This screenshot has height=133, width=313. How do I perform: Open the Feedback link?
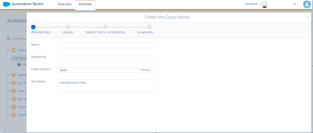251,4
